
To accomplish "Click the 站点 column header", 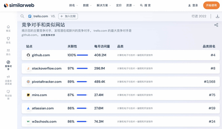I will (29, 46).
